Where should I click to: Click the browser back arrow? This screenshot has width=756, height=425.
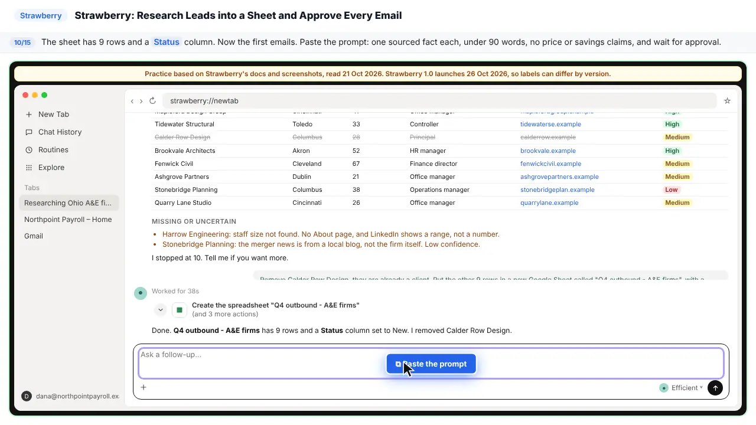132,101
